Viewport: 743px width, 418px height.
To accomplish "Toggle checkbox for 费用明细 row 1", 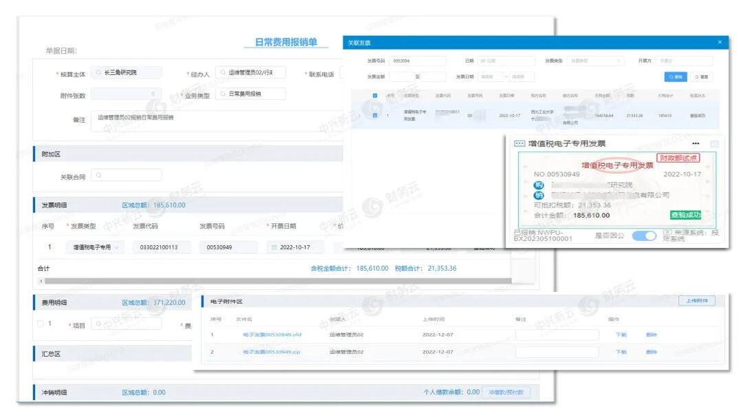I will tap(41, 324).
